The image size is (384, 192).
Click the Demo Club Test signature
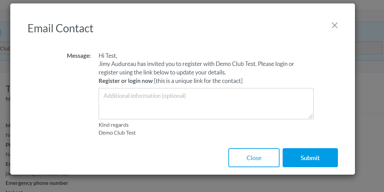(x=117, y=133)
